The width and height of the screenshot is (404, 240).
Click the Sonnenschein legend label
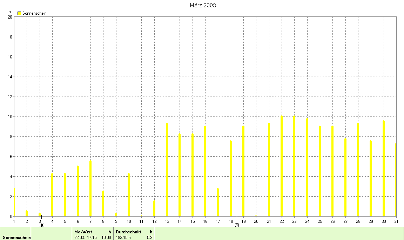point(34,13)
